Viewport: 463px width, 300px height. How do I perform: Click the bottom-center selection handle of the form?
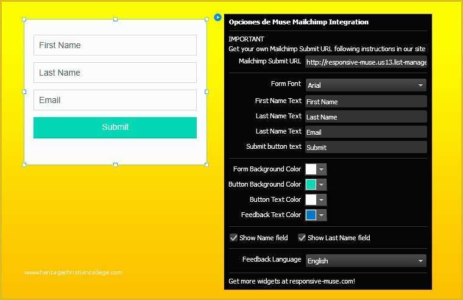(116, 165)
